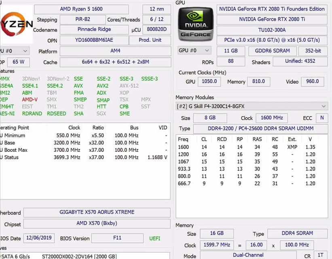Click the SME feature label

coord(125,114)
